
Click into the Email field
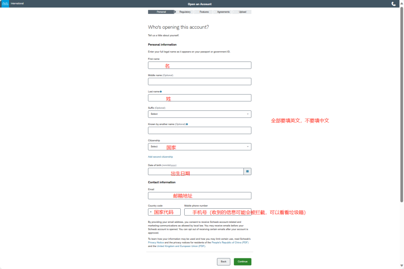pos(199,196)
